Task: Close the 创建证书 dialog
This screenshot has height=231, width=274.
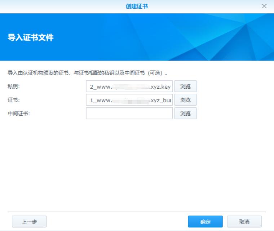Action: click(x=264, y=6)
